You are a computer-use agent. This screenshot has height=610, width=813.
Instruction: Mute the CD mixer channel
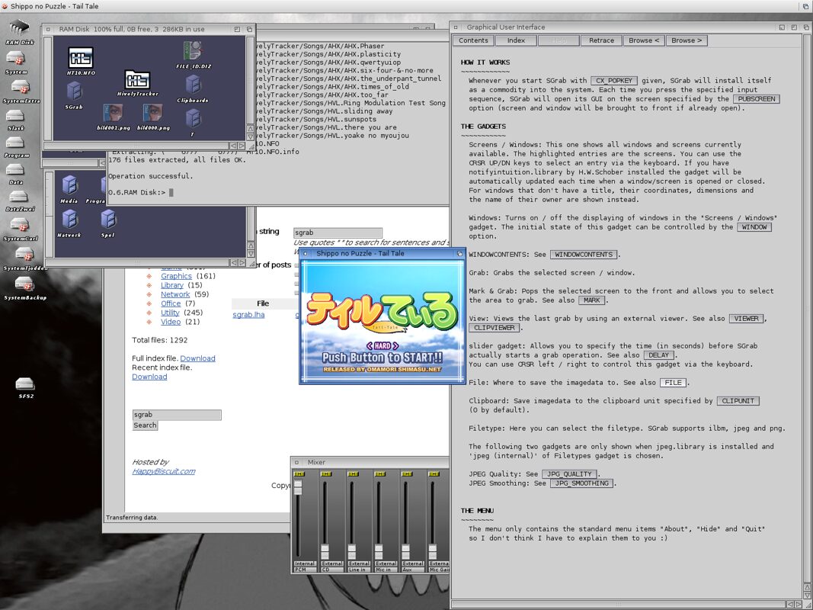tap(325, 474)
